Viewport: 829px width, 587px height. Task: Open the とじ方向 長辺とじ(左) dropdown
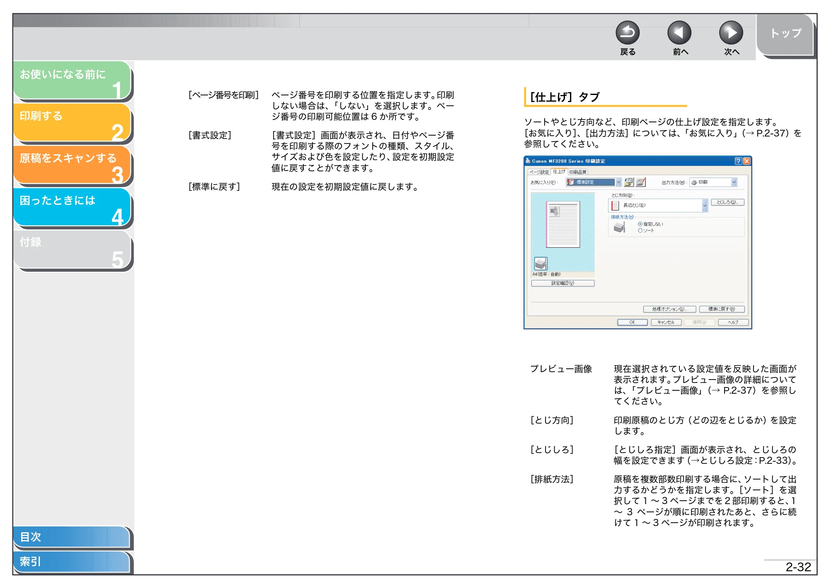tap(658, 205)
